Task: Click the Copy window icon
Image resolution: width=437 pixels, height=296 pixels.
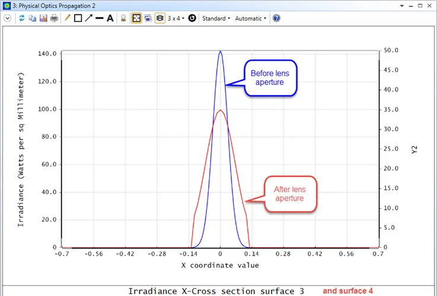Action: point(33,18)
